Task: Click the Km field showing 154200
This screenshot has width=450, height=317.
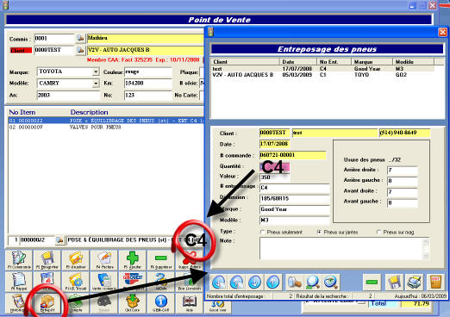Action: (x=148, y=84)
